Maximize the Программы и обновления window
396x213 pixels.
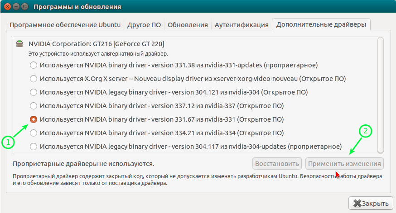pos(24,6)
